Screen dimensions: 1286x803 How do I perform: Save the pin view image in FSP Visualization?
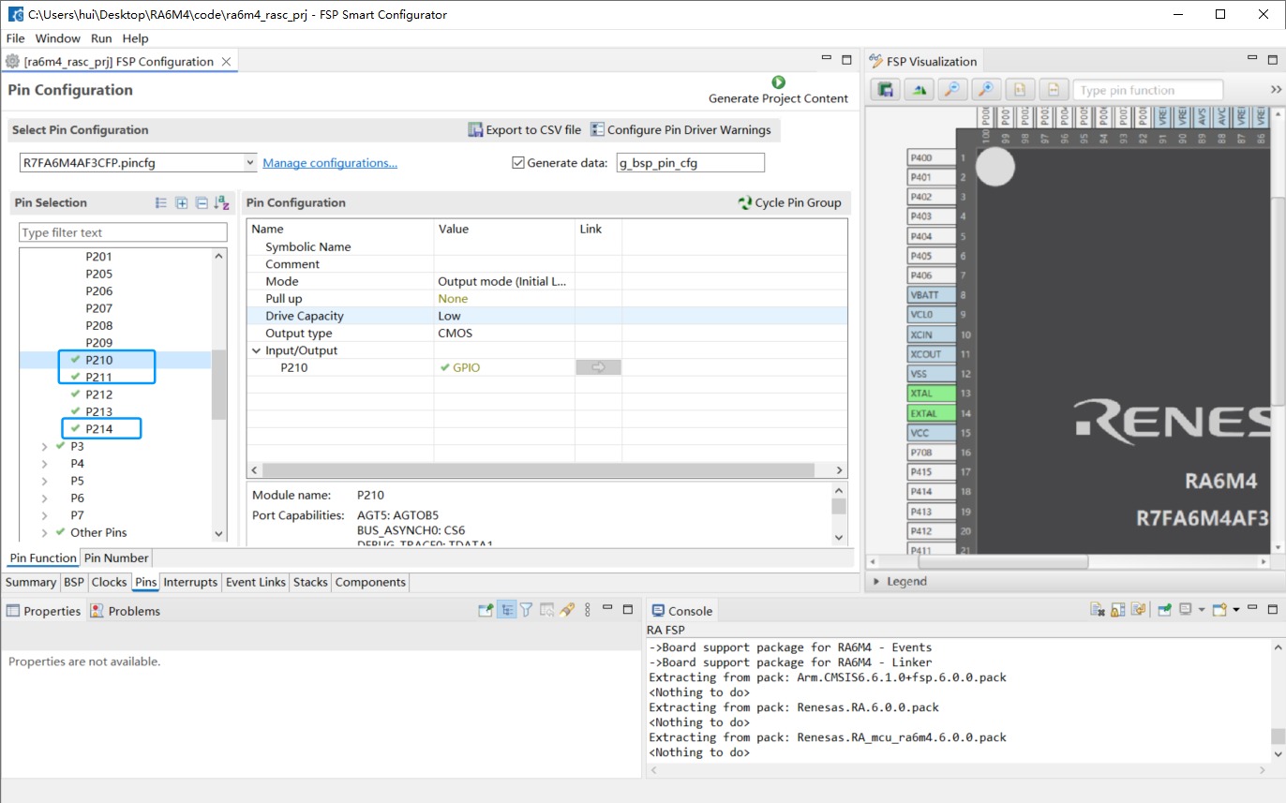pos(885,90)
